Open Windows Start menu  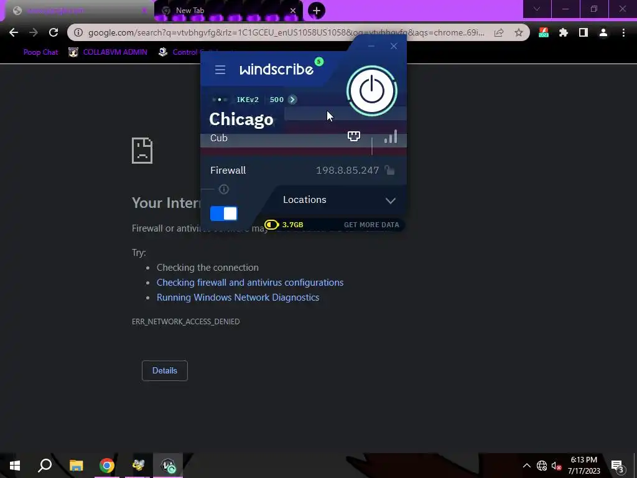(15, 466)
